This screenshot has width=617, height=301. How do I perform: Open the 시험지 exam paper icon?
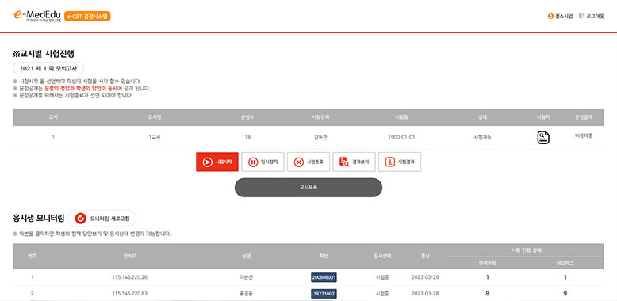point(543,138)
